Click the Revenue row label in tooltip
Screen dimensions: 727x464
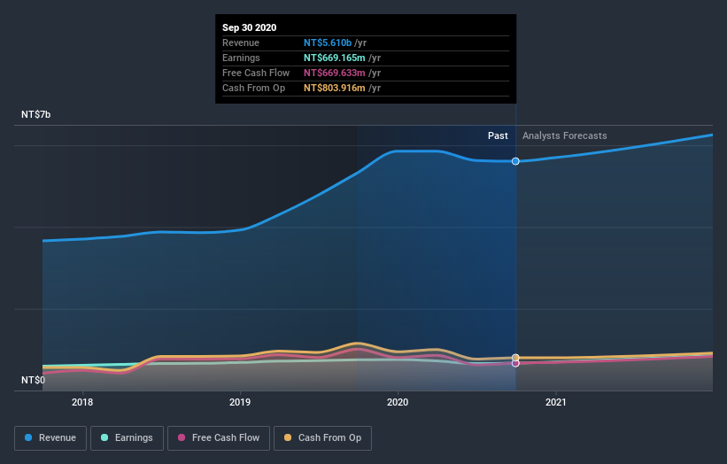241,43
